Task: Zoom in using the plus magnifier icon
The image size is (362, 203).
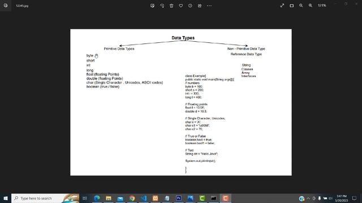Action: tap(311, 6)
